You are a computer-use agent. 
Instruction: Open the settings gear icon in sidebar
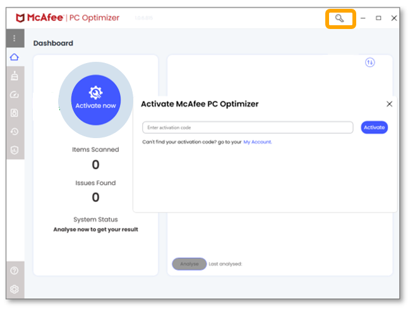[15, 289]
